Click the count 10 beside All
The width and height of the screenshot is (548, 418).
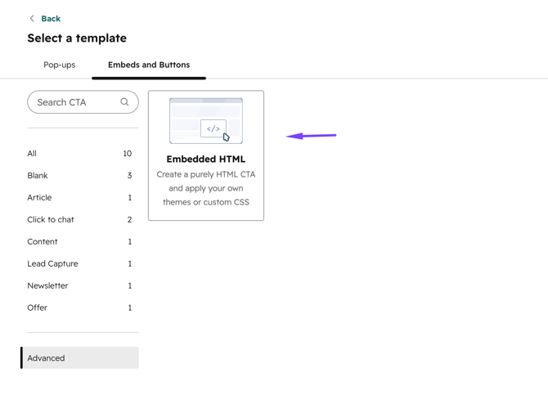pyautogui.click(x=128, y=154)
